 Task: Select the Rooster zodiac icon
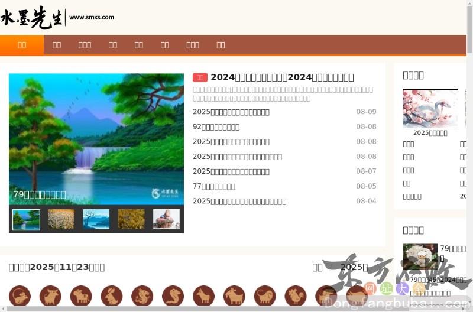[x=296, y=295]
